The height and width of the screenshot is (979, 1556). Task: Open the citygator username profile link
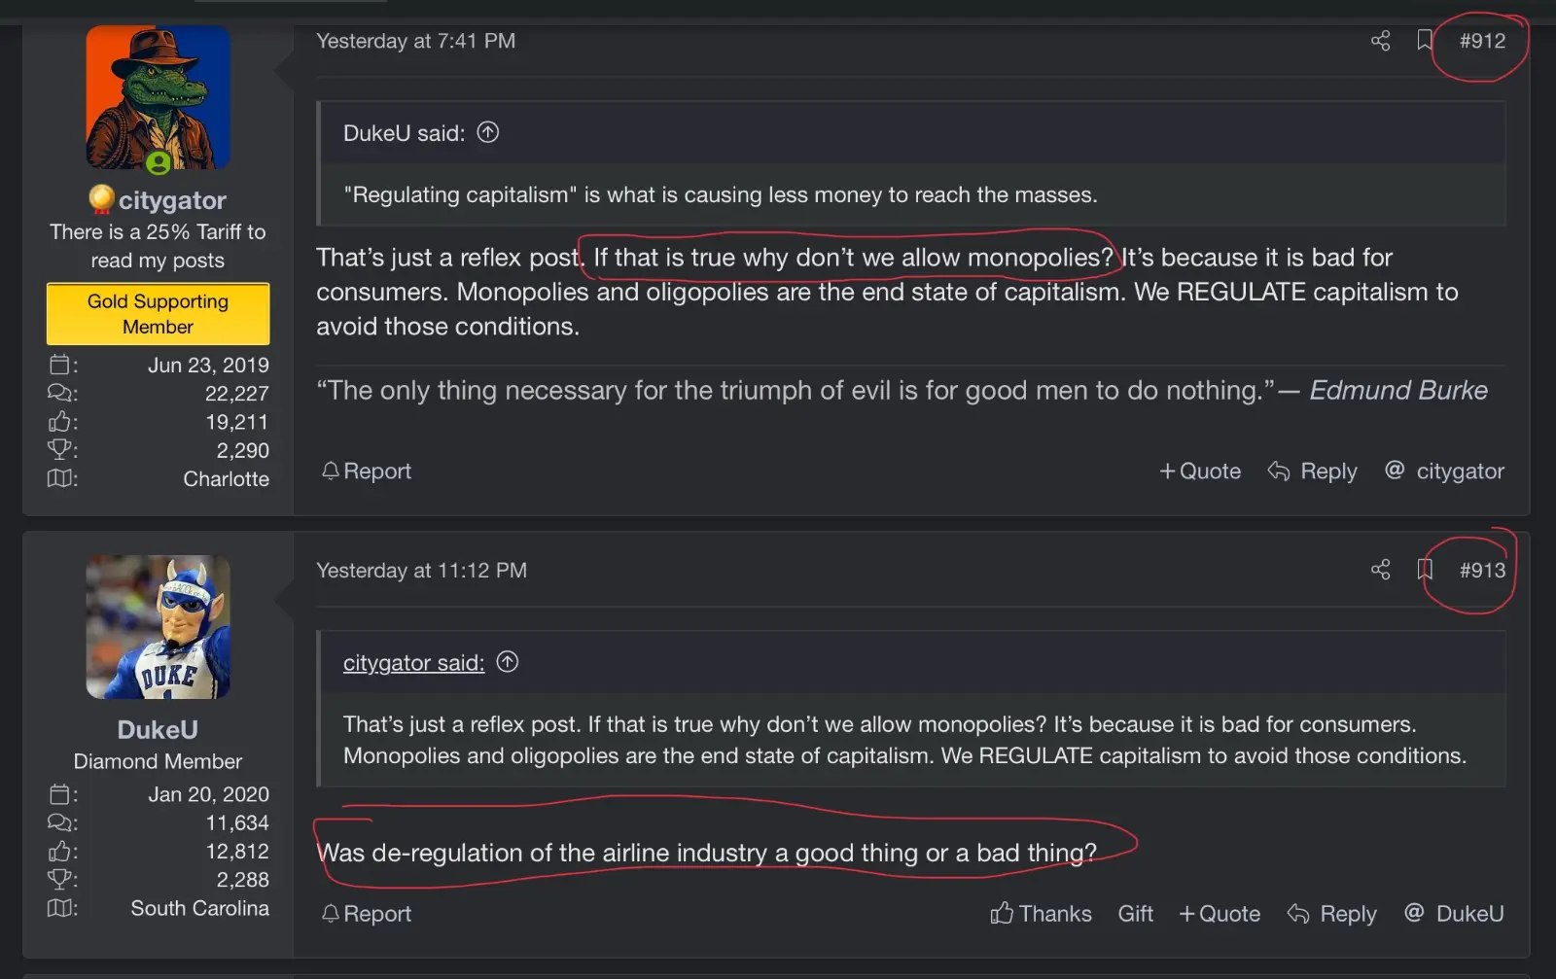(172, 200)
